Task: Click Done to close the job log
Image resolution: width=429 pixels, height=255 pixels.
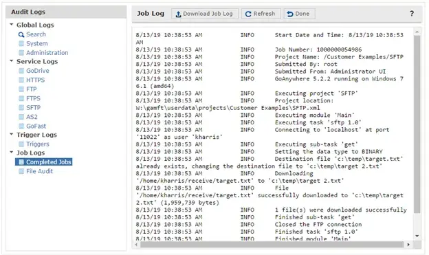Action: coord(299,14)
